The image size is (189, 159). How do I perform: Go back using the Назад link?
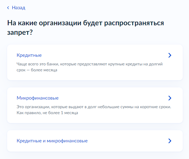point(18,8)
